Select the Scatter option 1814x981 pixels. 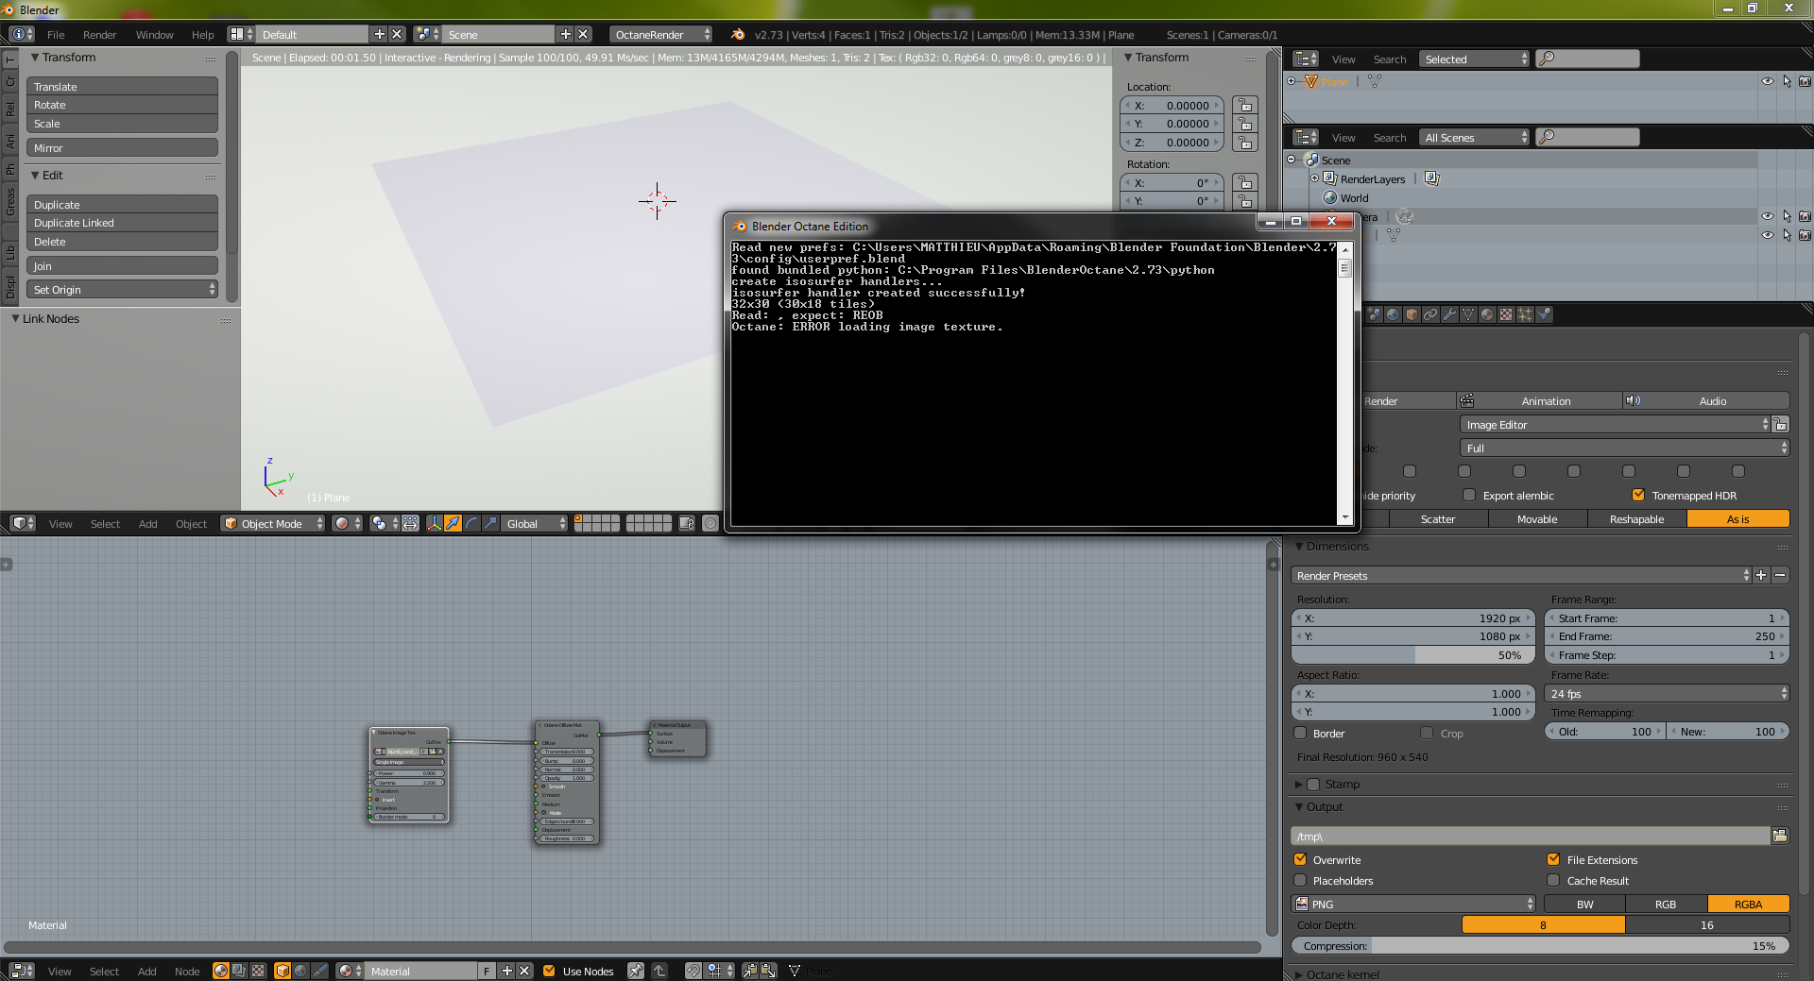point(1438,518)
